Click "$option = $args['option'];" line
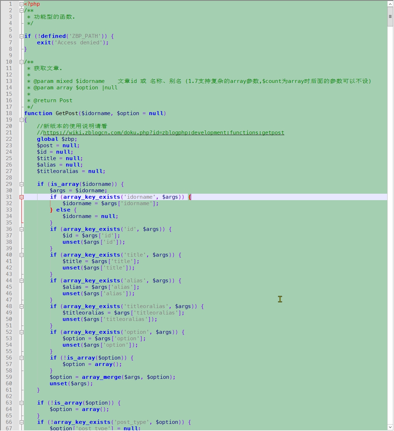Image resolution: width=394 pixels, height=431 pixels. point(104,338)
